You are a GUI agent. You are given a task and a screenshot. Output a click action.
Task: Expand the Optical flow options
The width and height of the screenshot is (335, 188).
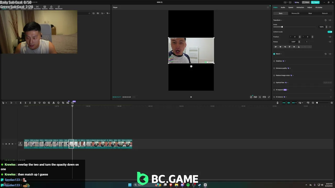(x=288, y=83)
